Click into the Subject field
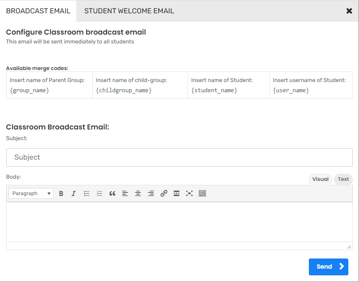 click(x=179, y=157)
